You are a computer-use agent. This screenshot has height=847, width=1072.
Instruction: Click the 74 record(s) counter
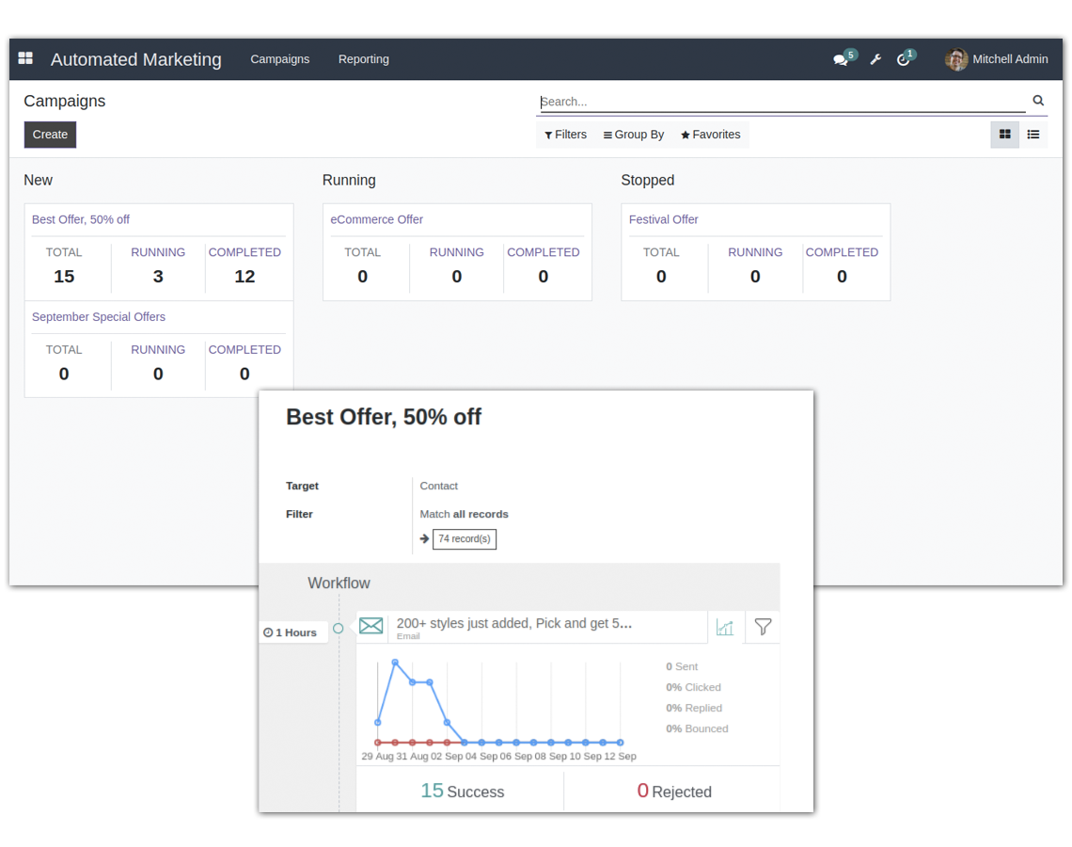tap(464, 538)
